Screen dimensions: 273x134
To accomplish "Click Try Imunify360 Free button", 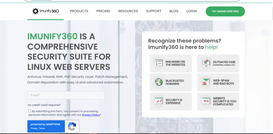I will point(225,11).
